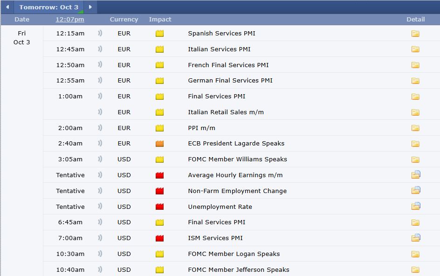Toggle sound alert for Italian Services PMI
This screenshot has width=440, height=276.
(100, 49)
